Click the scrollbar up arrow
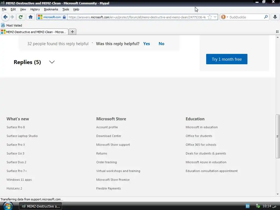Image resolution: width=280 pixels, height=210 pixels. point(278,37)
